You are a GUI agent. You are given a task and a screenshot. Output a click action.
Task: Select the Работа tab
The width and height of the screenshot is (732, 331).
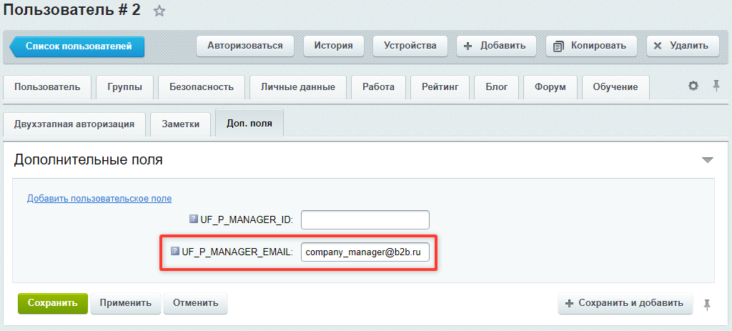[379, 87]
